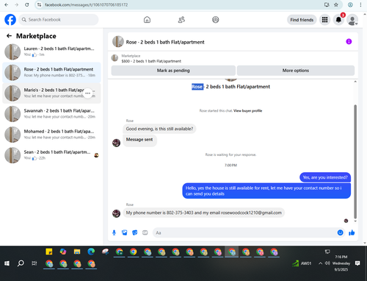Open Windows taskbar search
This screenshot has height=281, width=367.
click(x=21, y=263)
